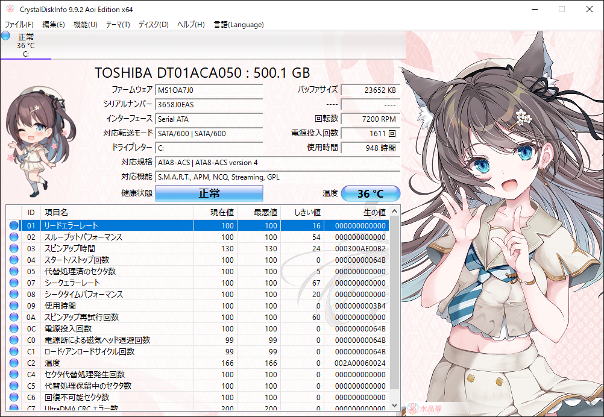Click the disk title TOSHIBA DT01ACA050 : 500.1 GB
The height and width of the screenshot is (417, 604).
point(202,73)
